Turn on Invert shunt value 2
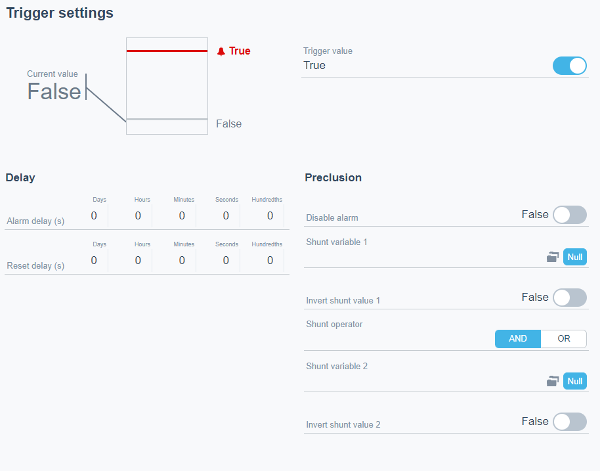Screen dimensions: 600x471 [568, 422]
